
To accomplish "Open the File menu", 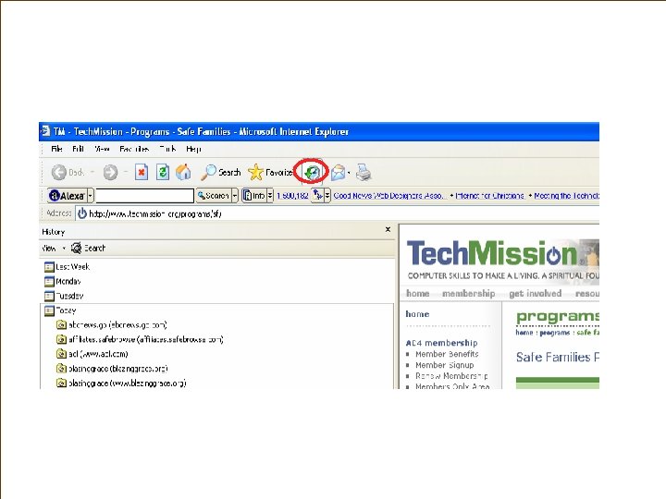I will pos(56,149).
